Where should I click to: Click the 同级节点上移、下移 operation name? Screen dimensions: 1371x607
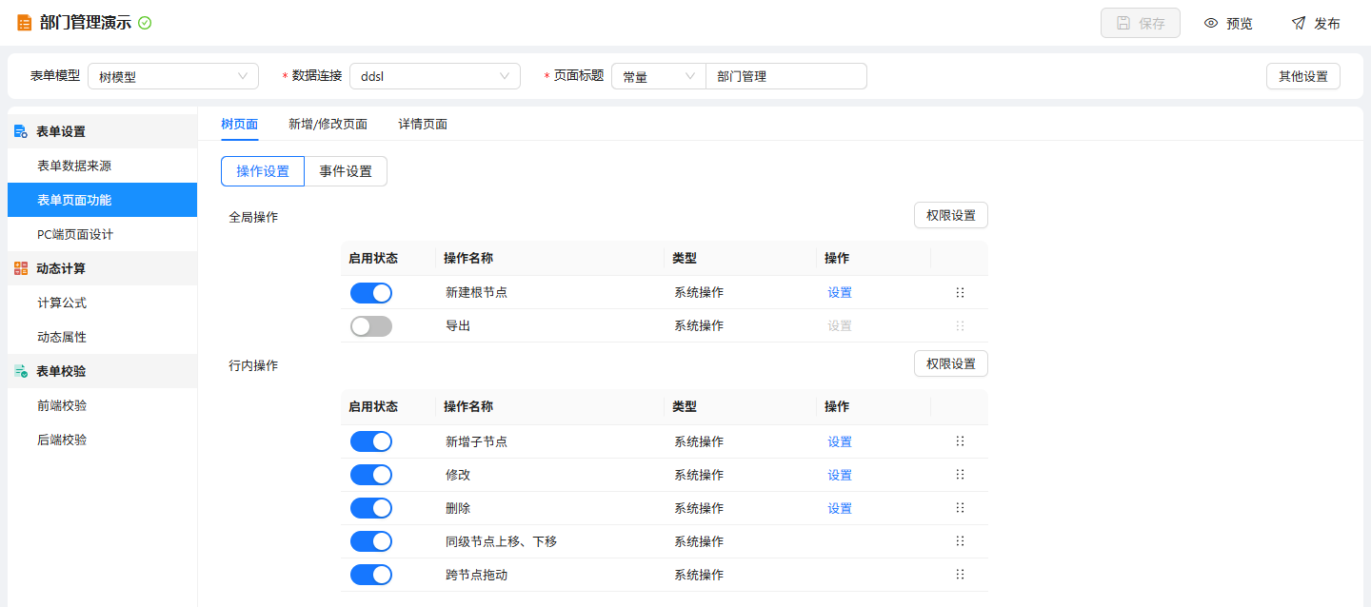tap(501, 541)
